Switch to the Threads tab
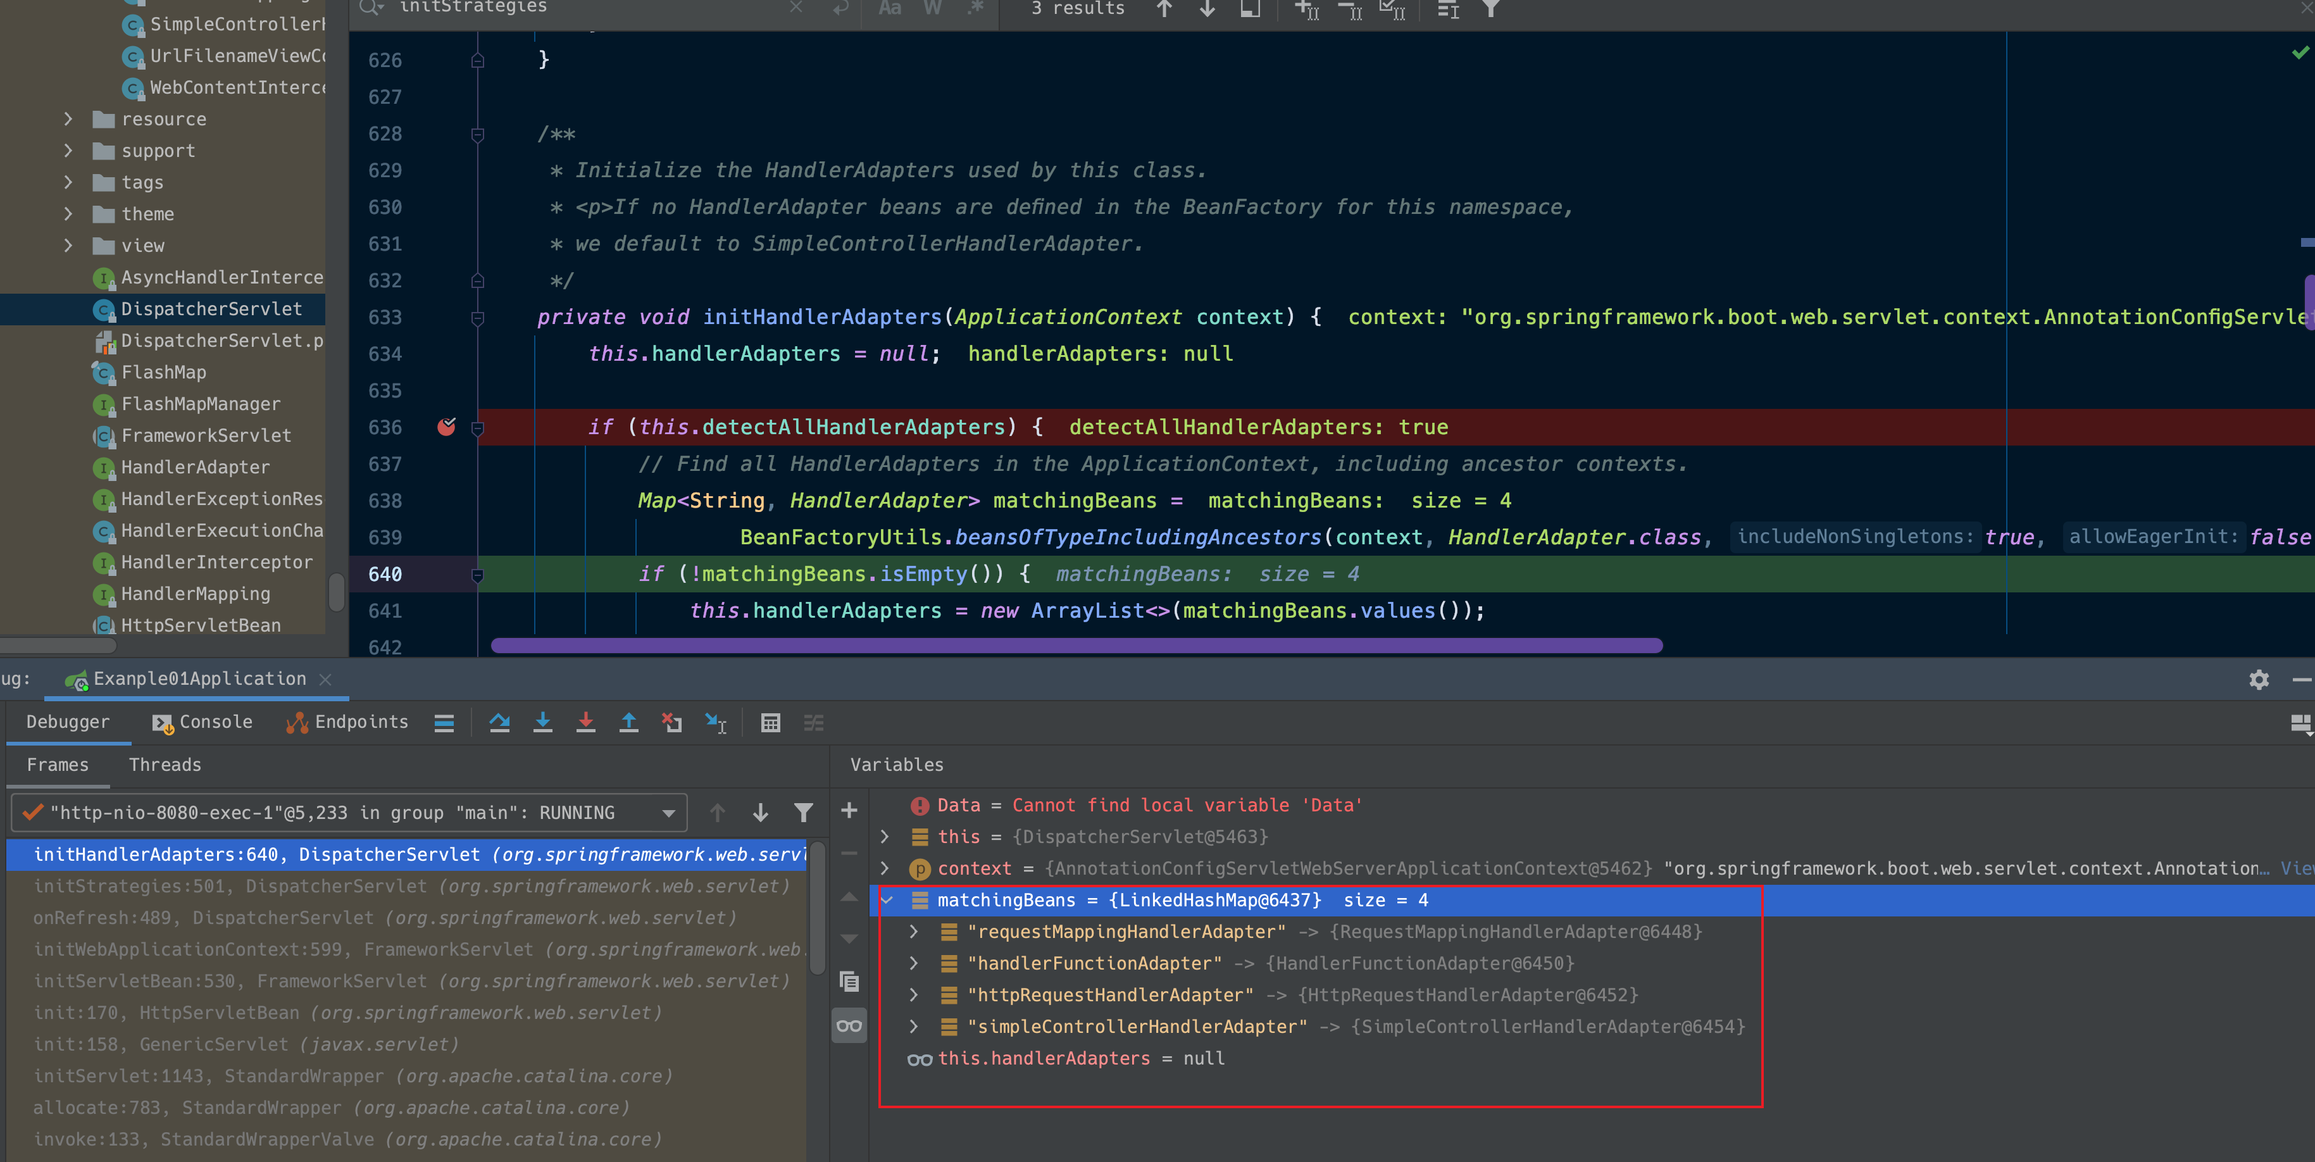 point(165,765)
